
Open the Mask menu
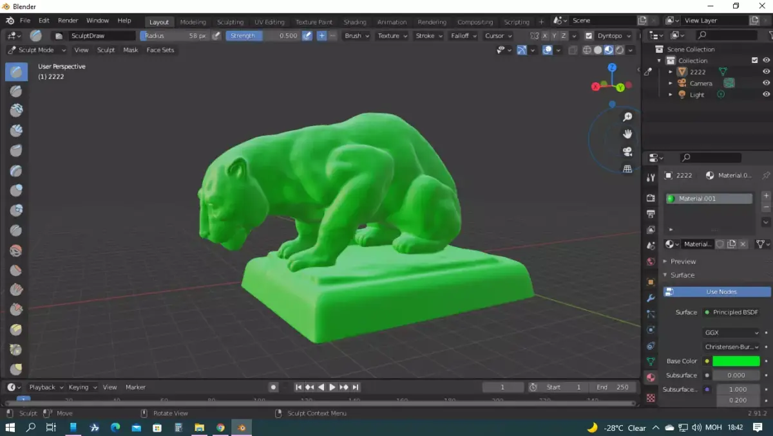pyautogui.click(x=131, y=50)
